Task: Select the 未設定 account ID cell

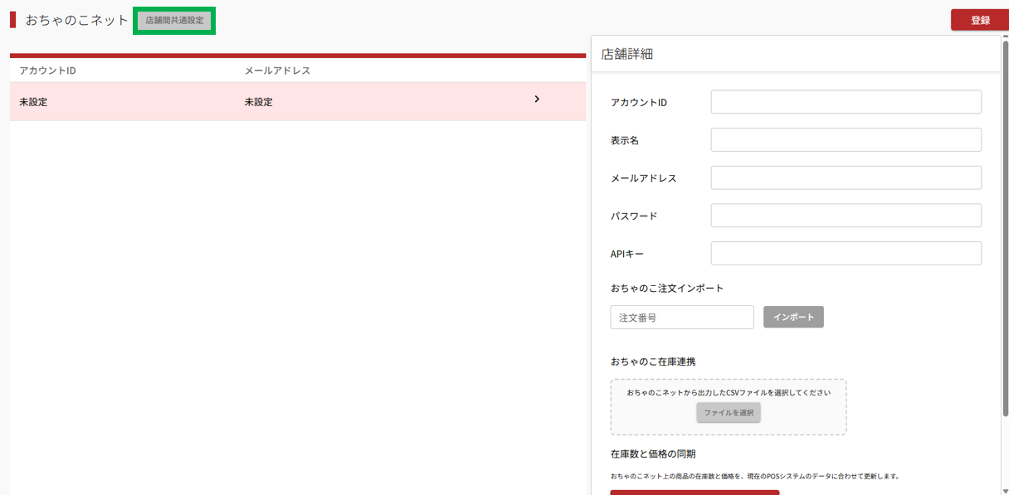Action: pos(34,102)
